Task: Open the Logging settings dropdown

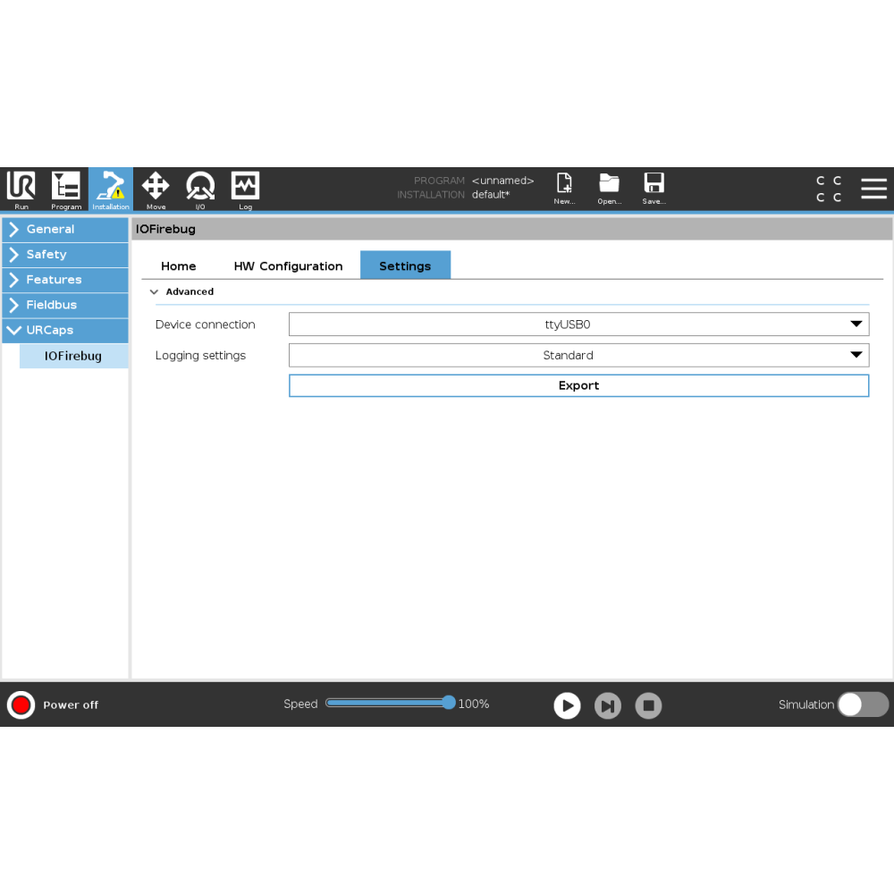Action: click(578, 355)
